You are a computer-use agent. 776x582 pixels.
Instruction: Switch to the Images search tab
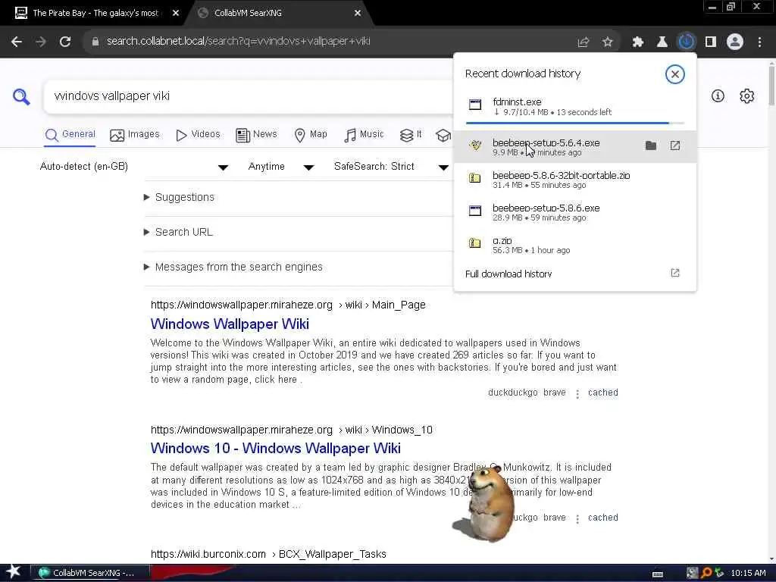click(x=135, y=135)
